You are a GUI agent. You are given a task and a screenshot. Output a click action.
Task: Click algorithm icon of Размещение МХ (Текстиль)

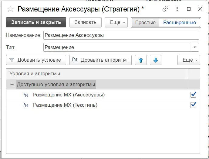26,105
